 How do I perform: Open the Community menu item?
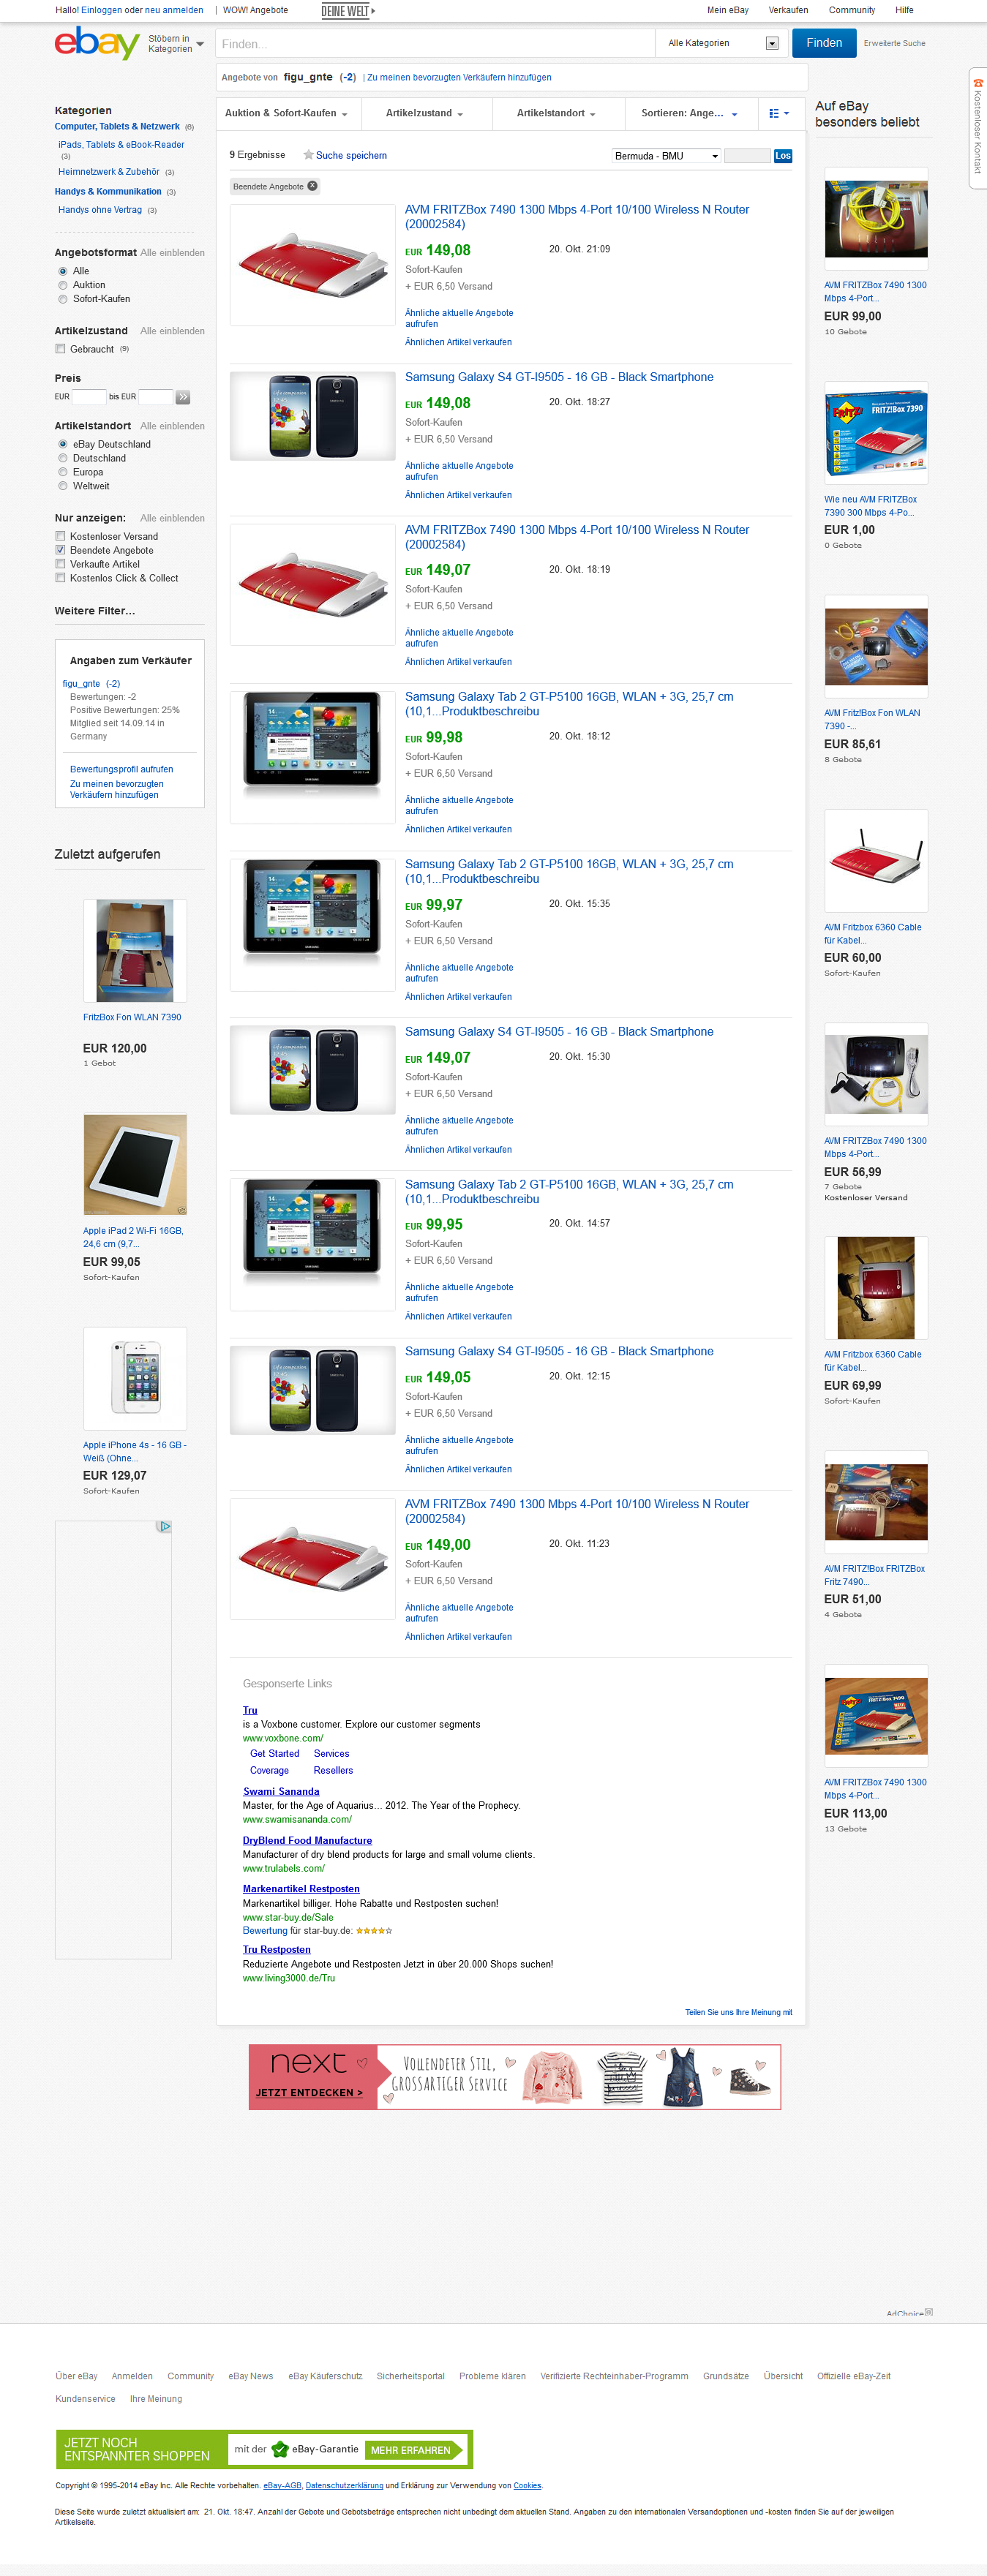coord(851,10)
